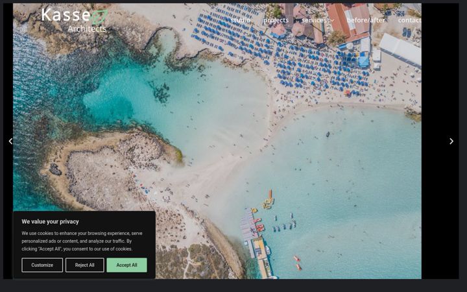Click the Reject All button
The height and width of the screenshot is (292, 467).
point(84,265)
